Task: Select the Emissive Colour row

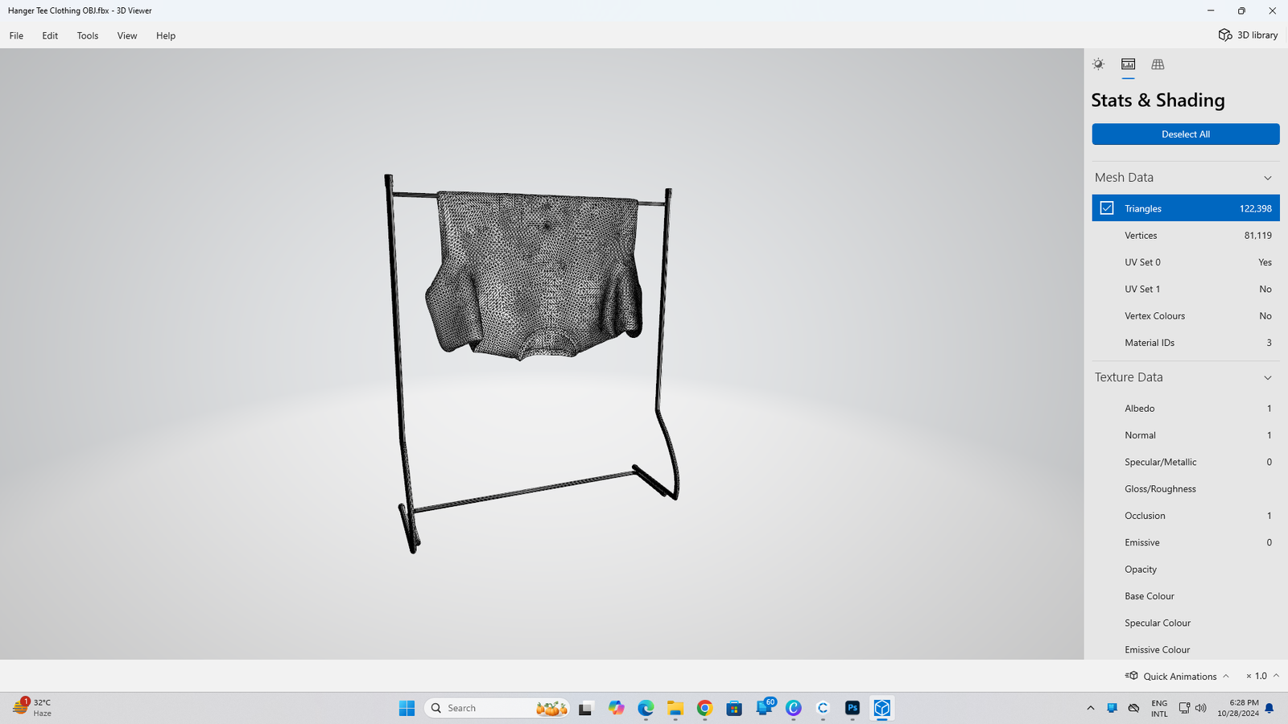Action: [x=1186, y=649]
